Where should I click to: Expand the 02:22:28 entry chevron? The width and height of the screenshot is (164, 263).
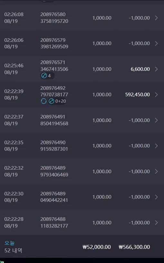[x=156, y=222]
